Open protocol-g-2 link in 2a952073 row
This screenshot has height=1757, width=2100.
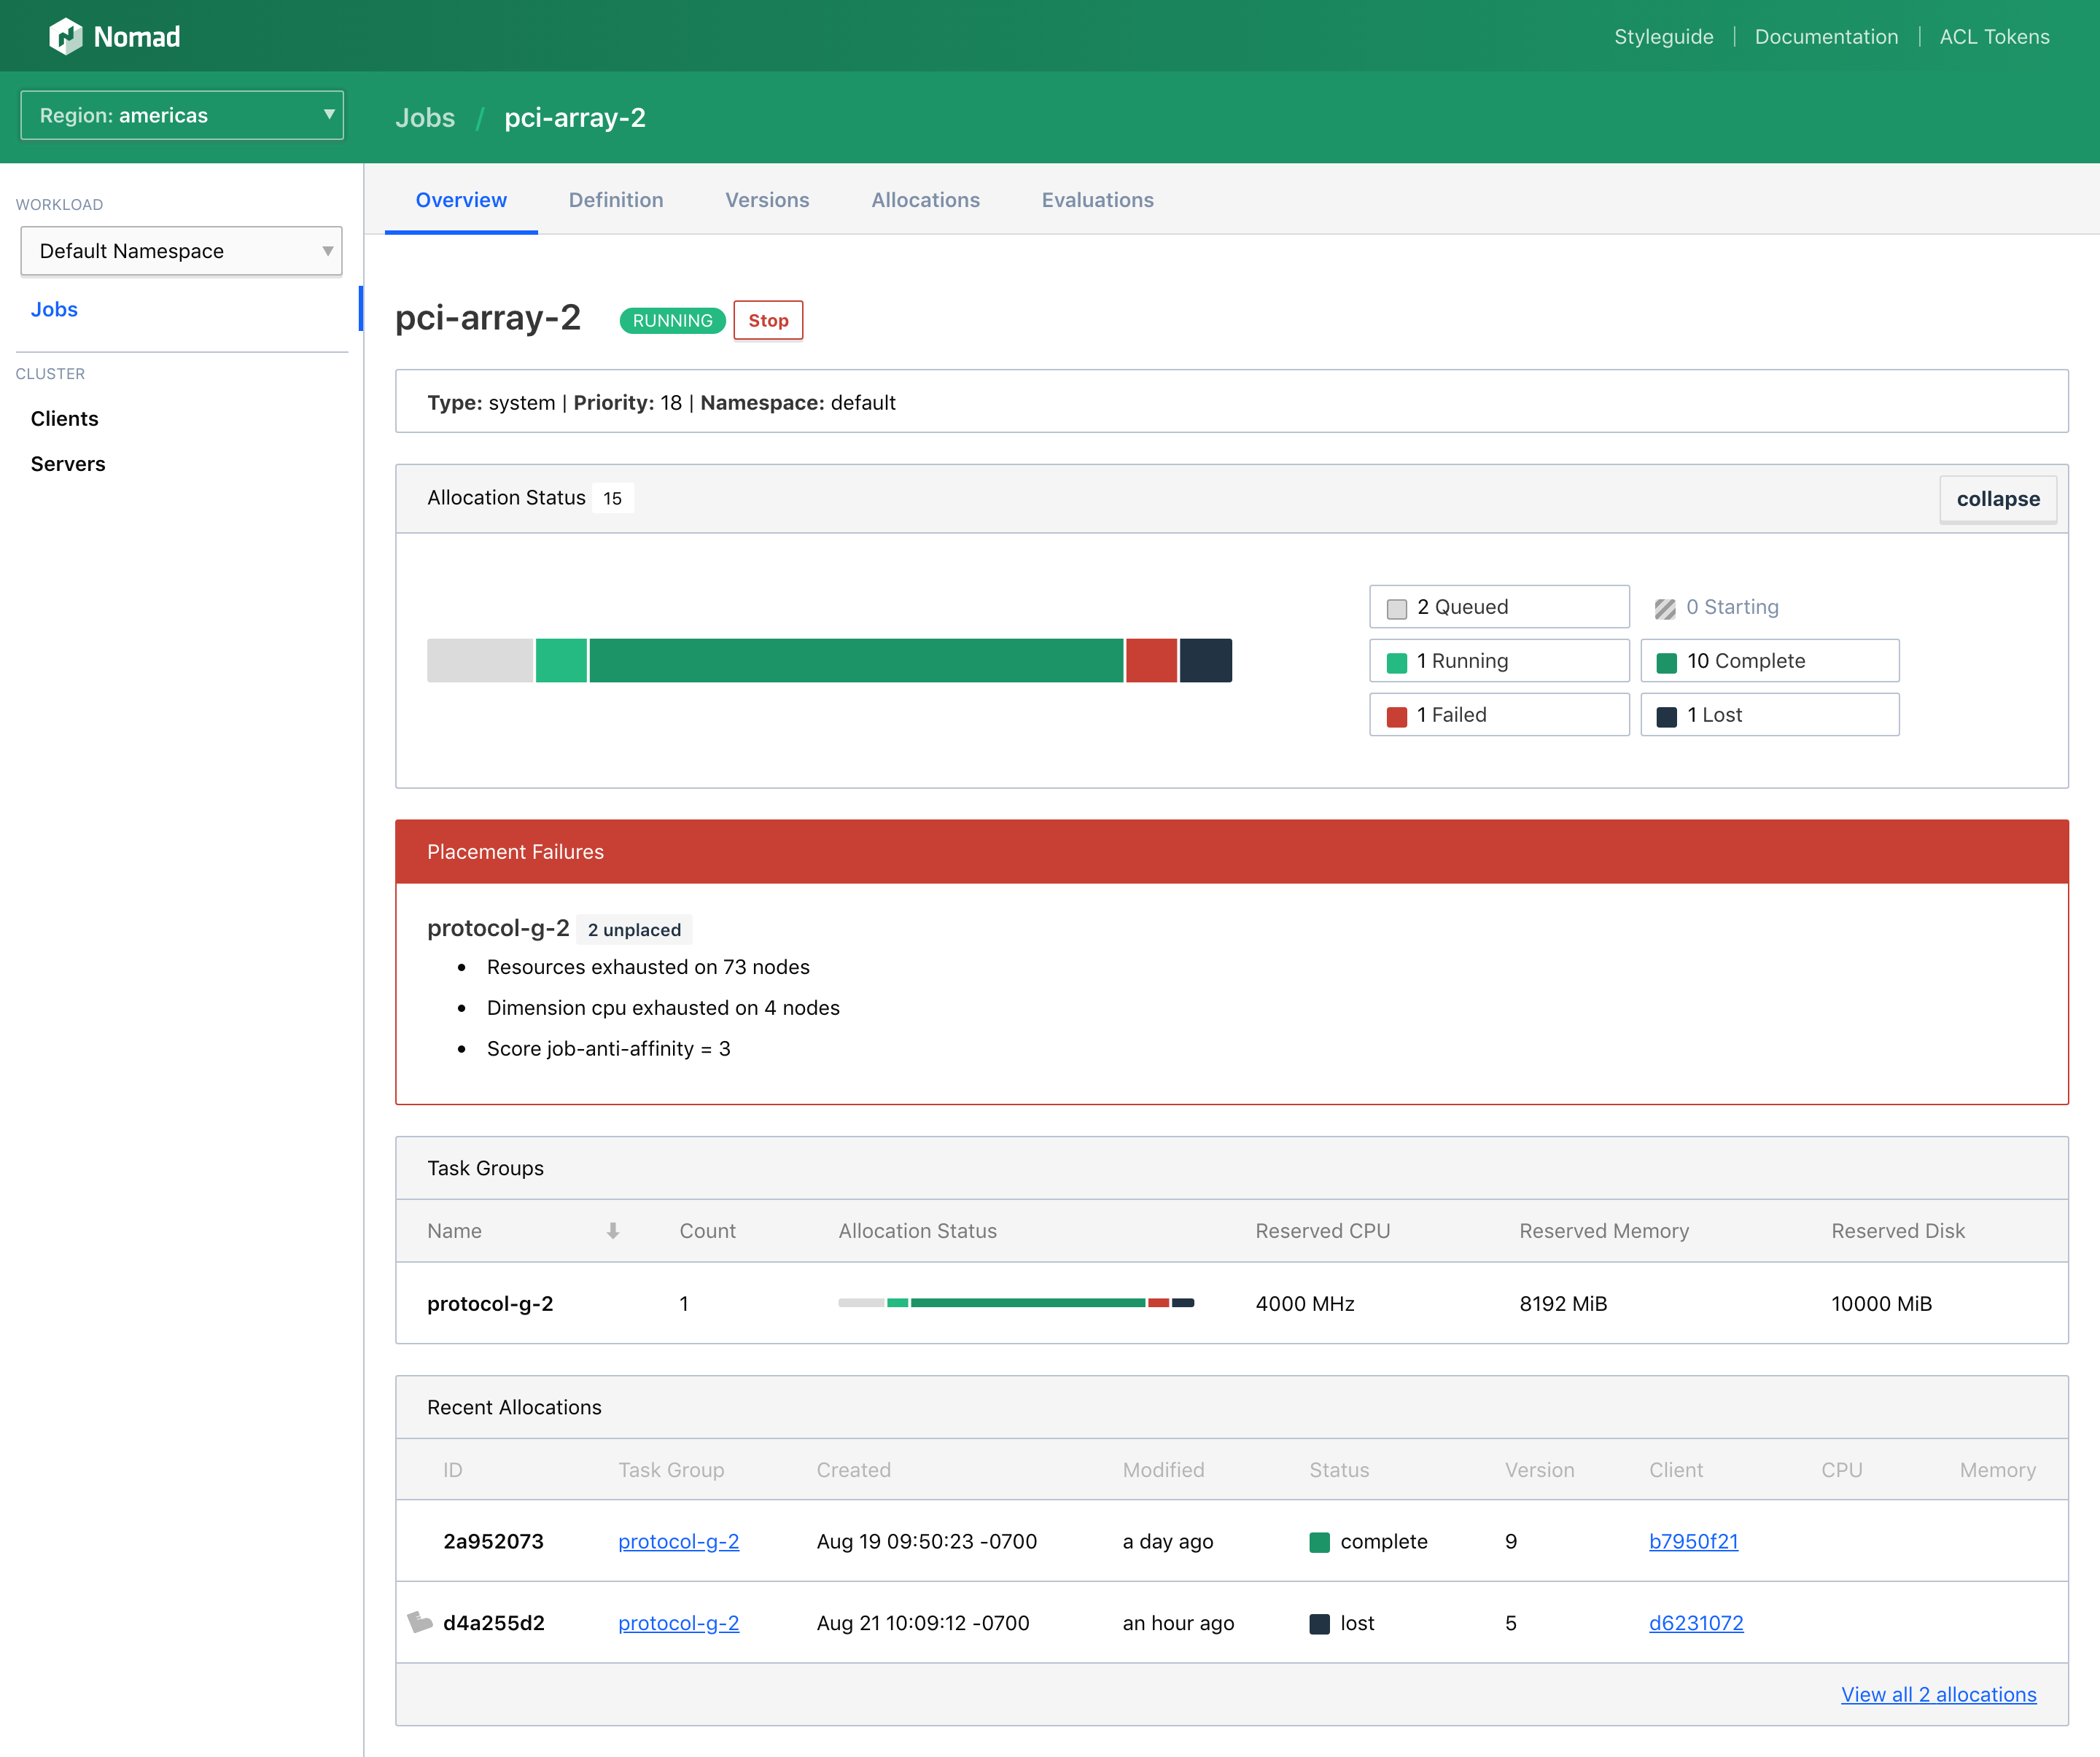[678, 1541]
